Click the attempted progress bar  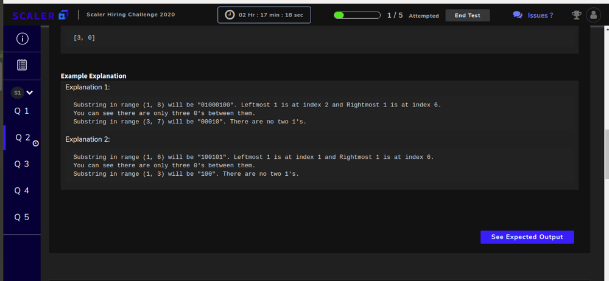coord(357,15)
